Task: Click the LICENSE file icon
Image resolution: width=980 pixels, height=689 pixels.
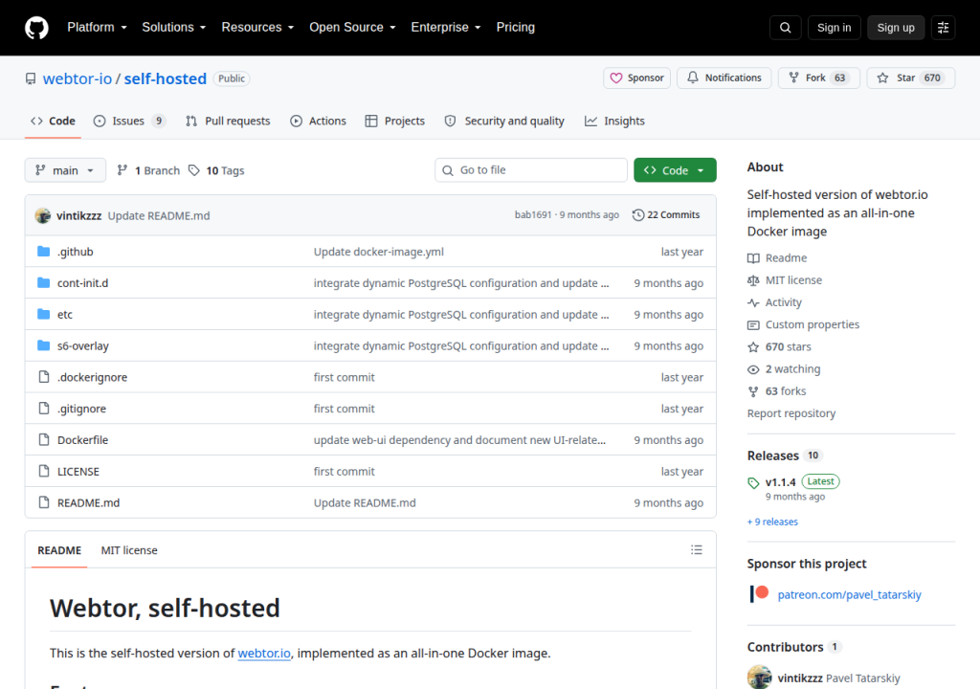Action: click(44, 471)
